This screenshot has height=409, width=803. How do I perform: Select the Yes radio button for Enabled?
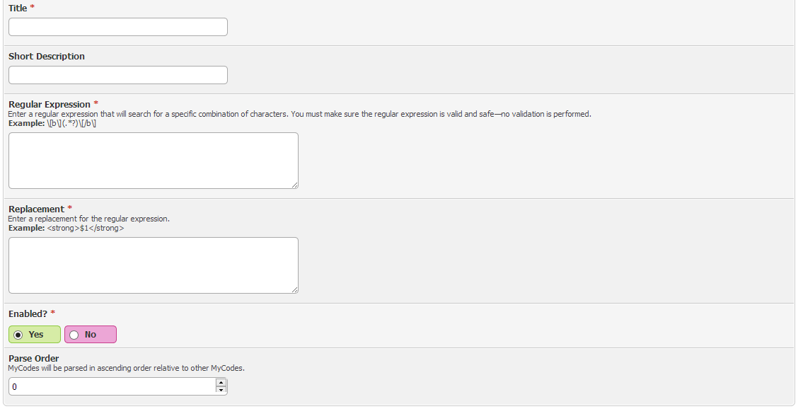click(x=18, y=335)
